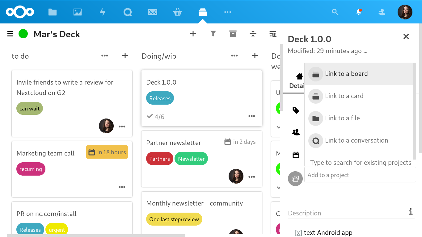Click Releases label on Deck 1.0.0 card
The width and height of the screenshot is (422, 237).
point(160,98)
